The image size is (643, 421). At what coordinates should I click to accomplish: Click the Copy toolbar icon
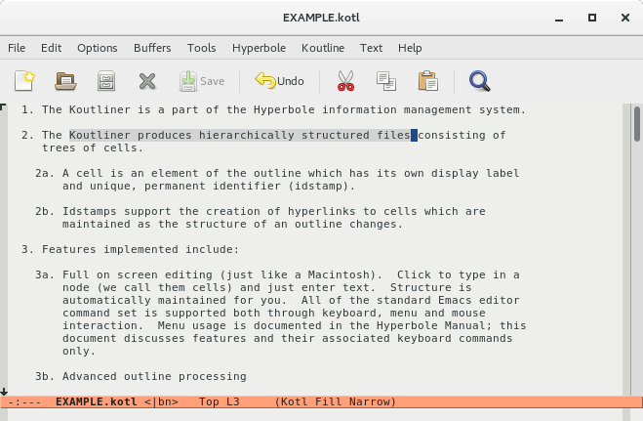[386, 81]
